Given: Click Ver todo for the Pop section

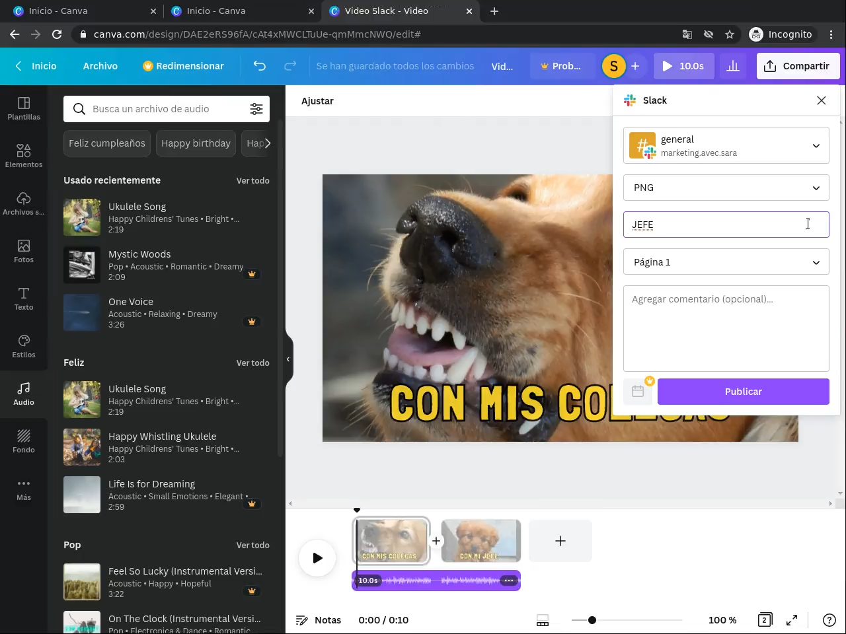Looking at the screenshot, I should click(x=253, y=545).
